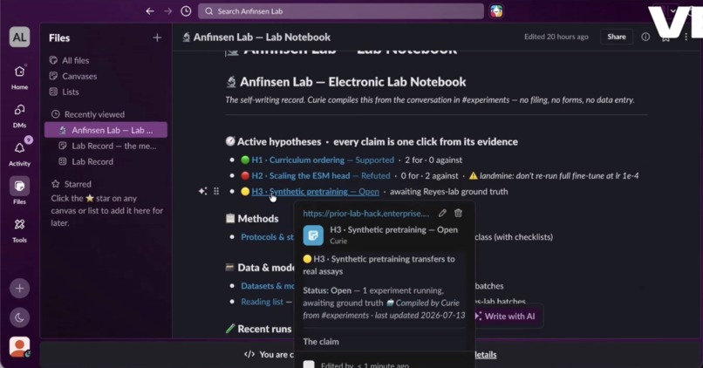Open DMs in the sidebar
Screen dimensions: 703x368
[19, 116]
